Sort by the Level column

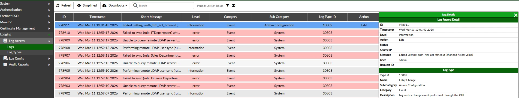coord(196,17)
